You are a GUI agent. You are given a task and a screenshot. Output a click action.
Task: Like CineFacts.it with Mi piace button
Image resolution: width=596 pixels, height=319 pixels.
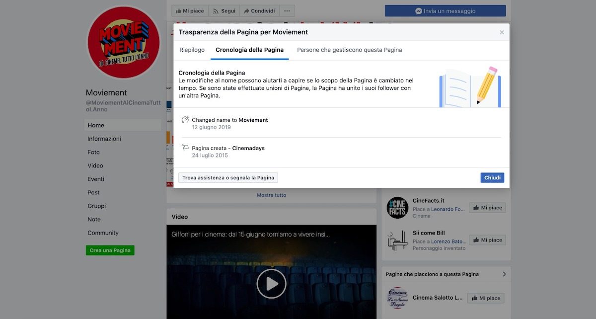[x=487, y=208]
